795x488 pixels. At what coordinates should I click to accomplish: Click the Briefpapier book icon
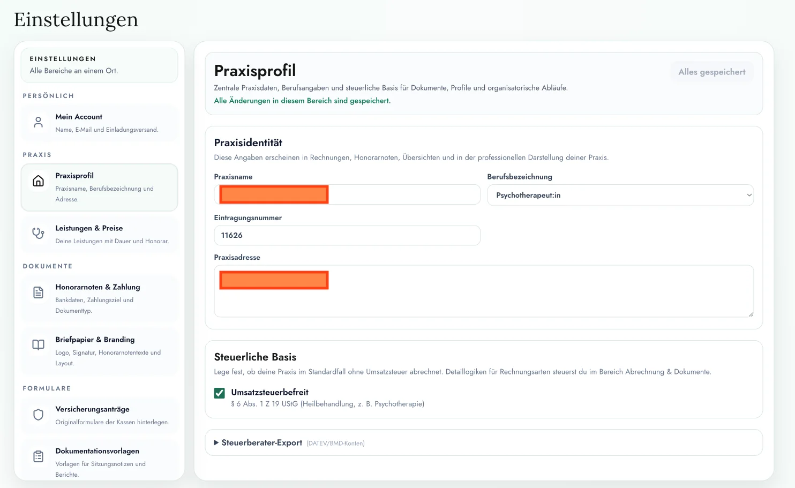38,345
